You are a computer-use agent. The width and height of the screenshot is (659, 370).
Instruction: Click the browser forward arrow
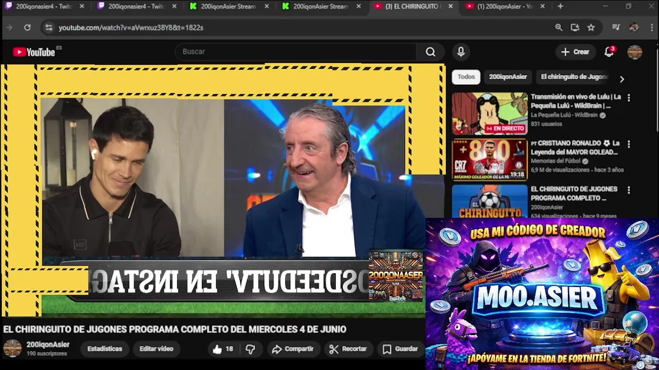click(x=9, y=28)
